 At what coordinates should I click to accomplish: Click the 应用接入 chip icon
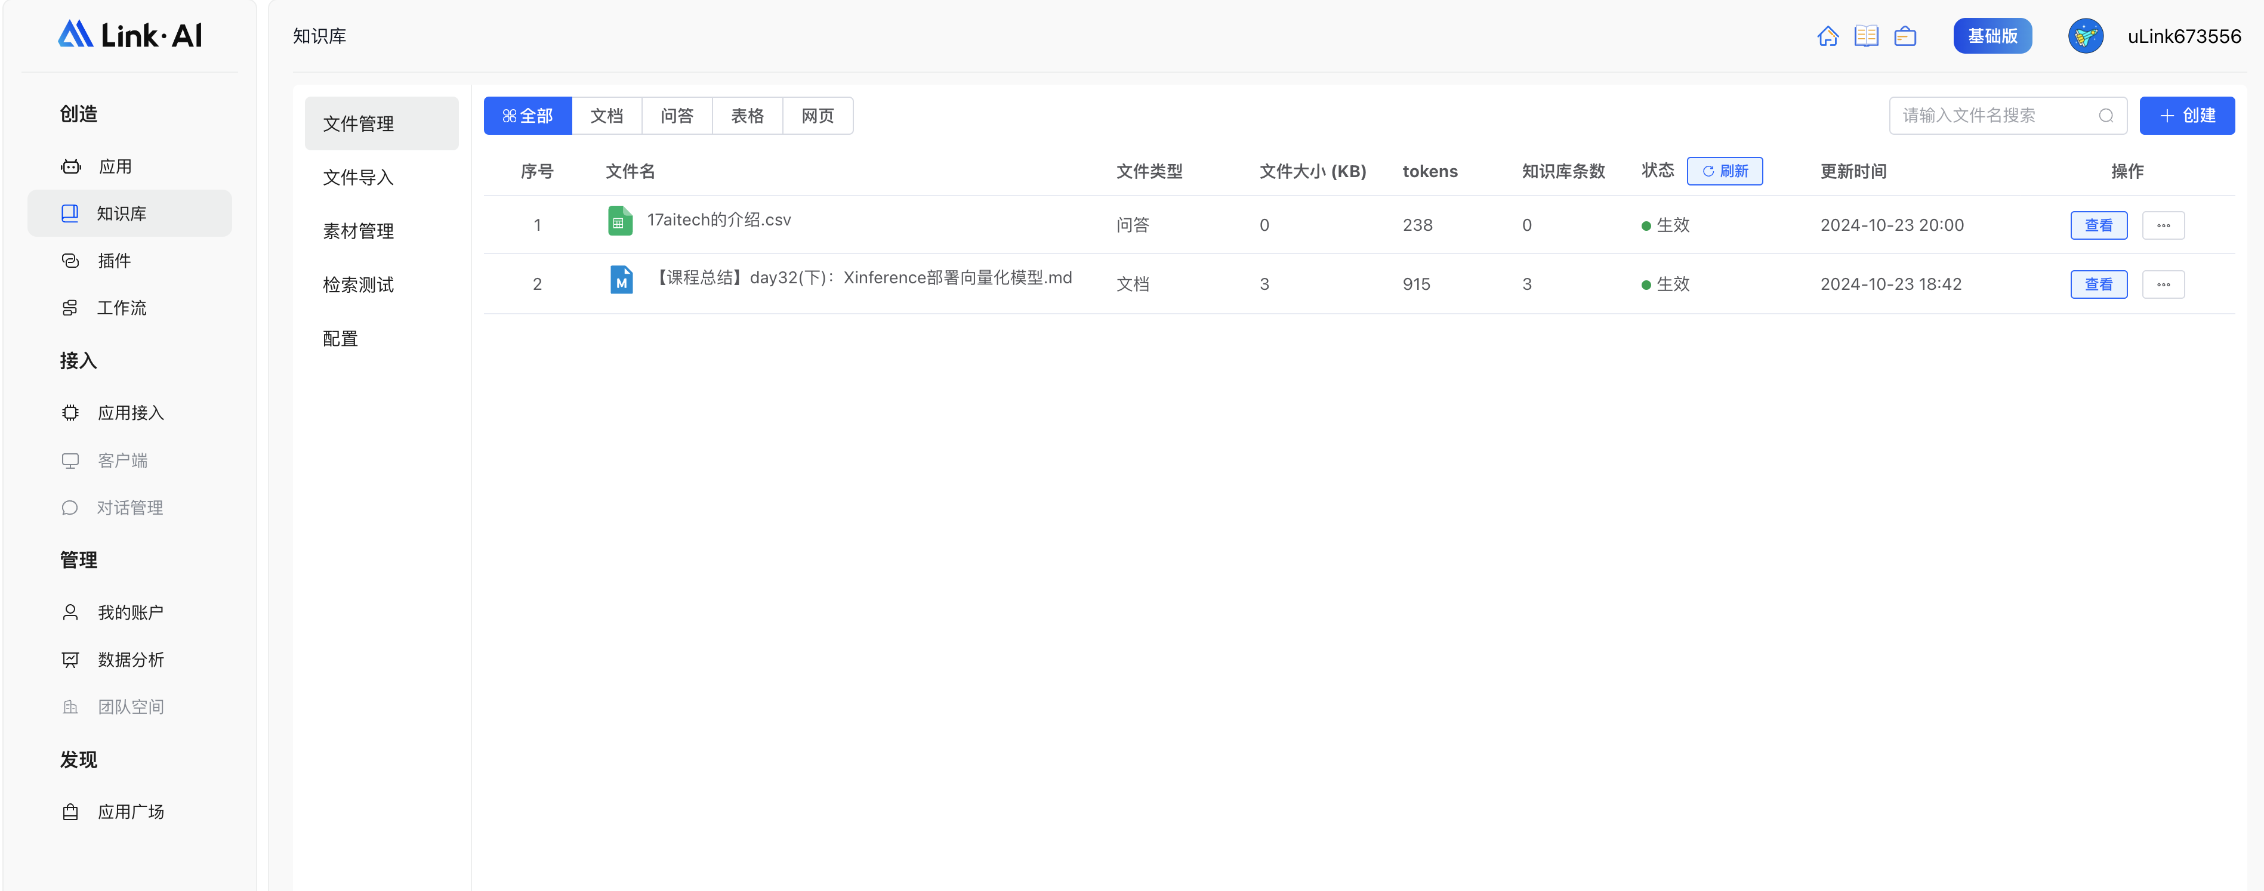70,413
